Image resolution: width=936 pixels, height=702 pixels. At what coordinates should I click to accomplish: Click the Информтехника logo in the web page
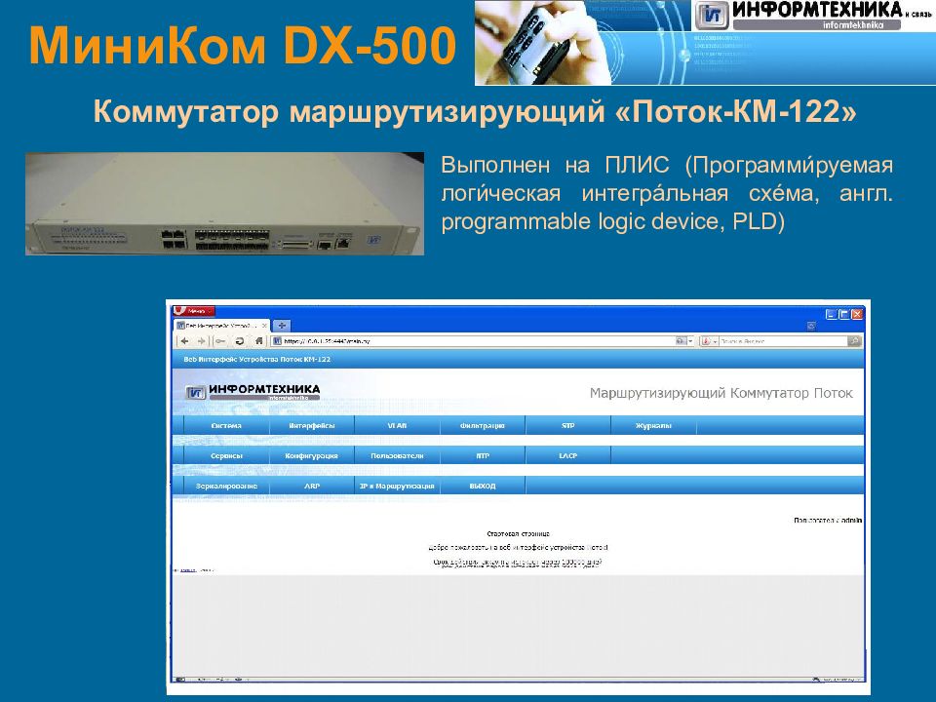point(253,392)
